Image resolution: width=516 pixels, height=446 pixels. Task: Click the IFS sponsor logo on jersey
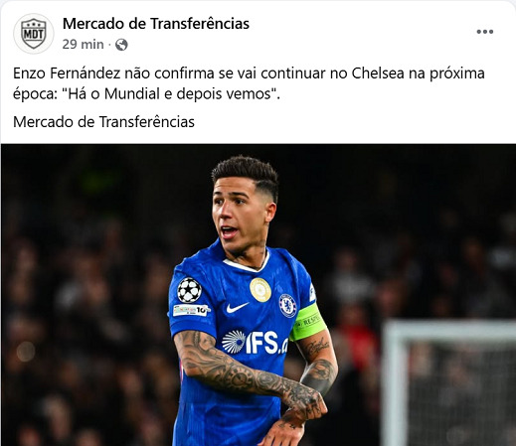click(255, 342)
